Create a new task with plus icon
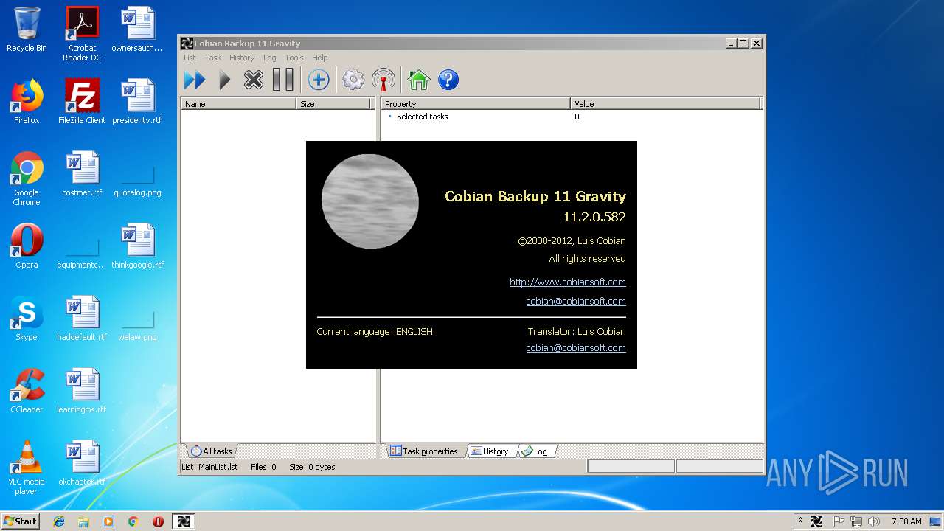The image size is (944, 531). tap(319, 80)
